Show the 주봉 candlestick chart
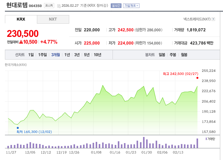The image size is (223, 160). pyautogui.click(x=173, y=55)
